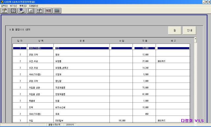Click the 내용 column header
Image resolution: width=211 pixels, height=127 pixels.
(82, 41)
